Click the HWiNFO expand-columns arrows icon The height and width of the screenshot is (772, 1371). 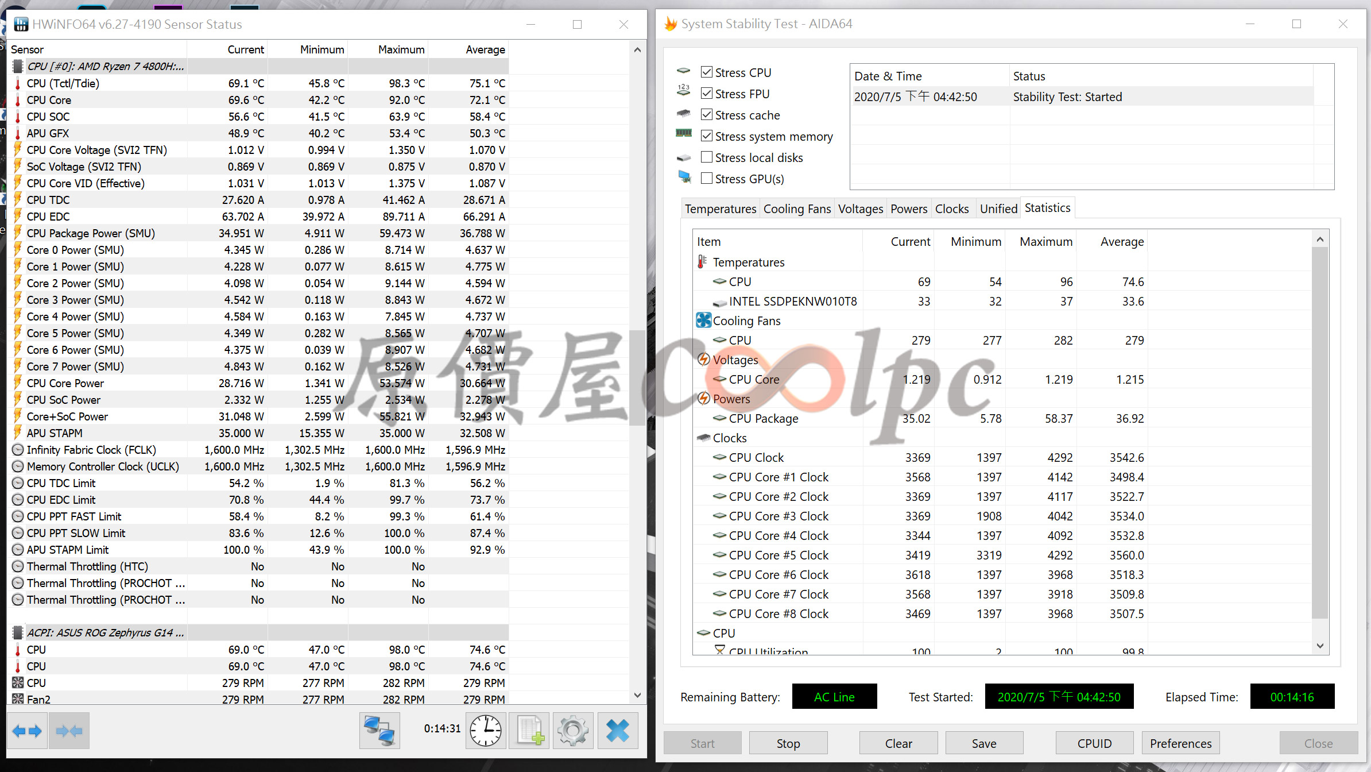(x=27, y=731)
